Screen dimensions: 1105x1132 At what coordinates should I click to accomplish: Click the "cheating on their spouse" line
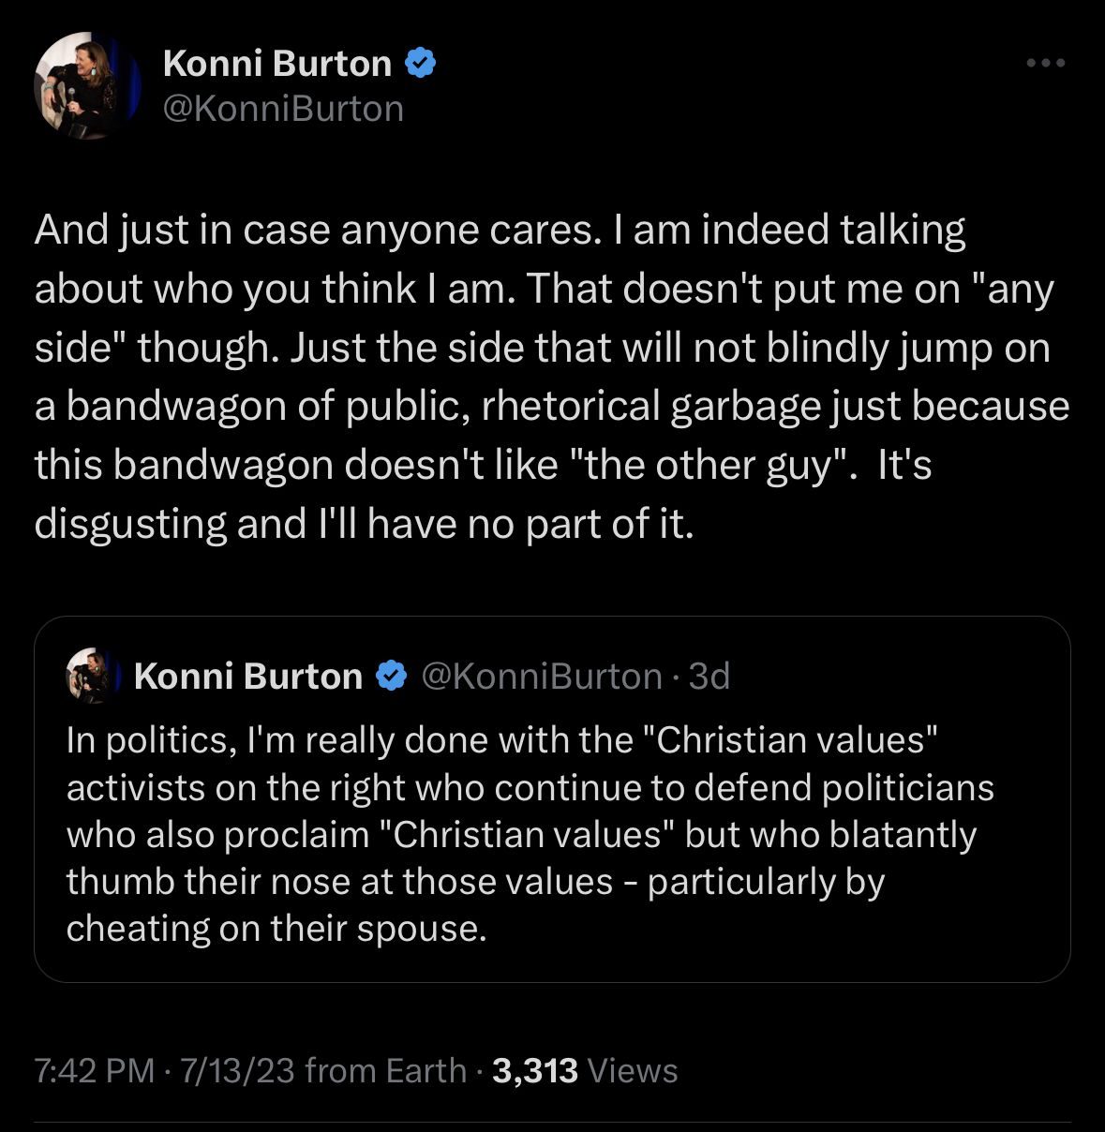(276, 928)
